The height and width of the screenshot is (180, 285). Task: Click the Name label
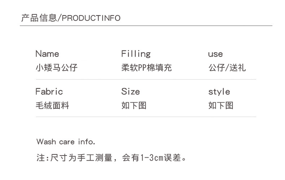(47, 54)
